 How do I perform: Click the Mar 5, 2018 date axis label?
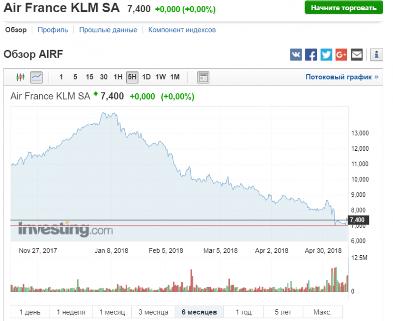click(220, 251)
